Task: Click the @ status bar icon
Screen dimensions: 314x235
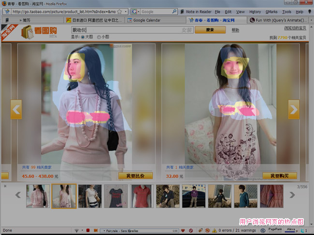Action: pos(263,231)
